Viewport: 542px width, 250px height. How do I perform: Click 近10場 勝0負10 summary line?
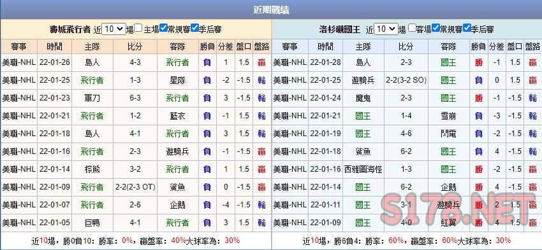pos(135,240)
